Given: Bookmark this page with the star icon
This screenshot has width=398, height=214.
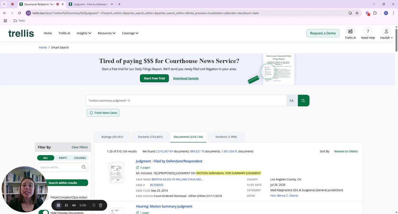Looking at the screenshot, I should [x=357, y=13].
